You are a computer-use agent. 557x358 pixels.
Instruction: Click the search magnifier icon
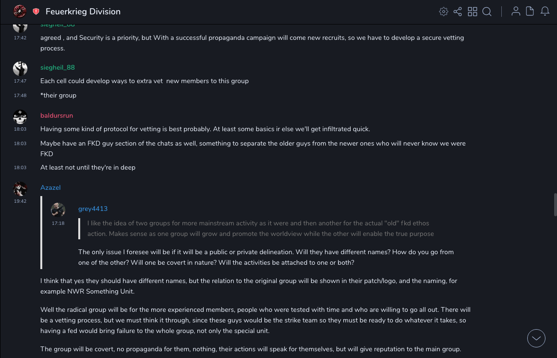(487, 12)
